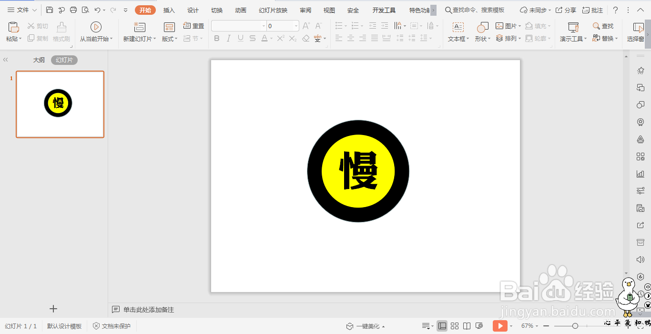Open slide sorter view in status bar
Image resolution: width=651 pixels, height=334 pixels.
tap(455, 326)
